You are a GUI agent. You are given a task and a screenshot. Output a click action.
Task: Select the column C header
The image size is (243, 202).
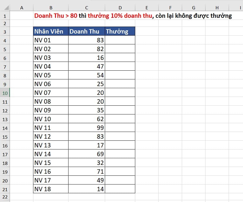(86, 8)
